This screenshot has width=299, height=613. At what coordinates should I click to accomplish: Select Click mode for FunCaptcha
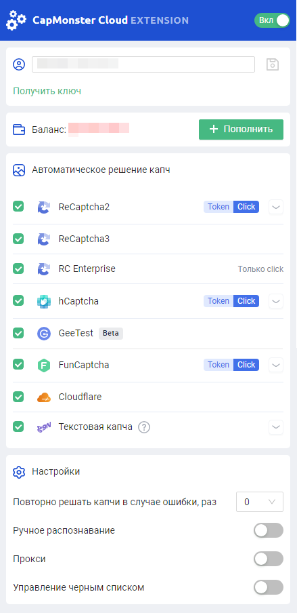pyautogui.click(x=246, y=365)
